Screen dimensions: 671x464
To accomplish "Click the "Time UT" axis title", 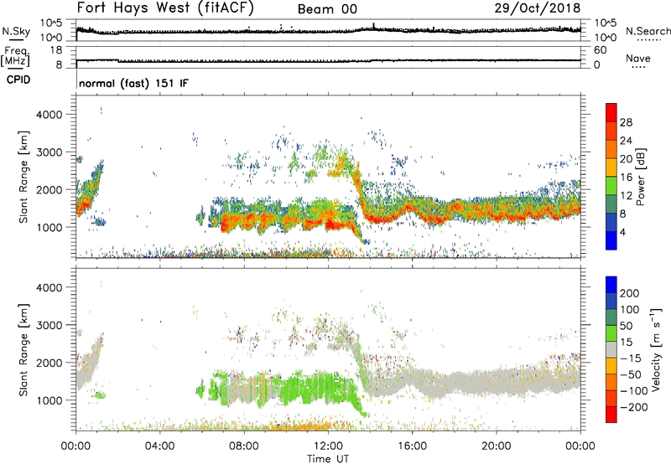I will tap(328, 458).
